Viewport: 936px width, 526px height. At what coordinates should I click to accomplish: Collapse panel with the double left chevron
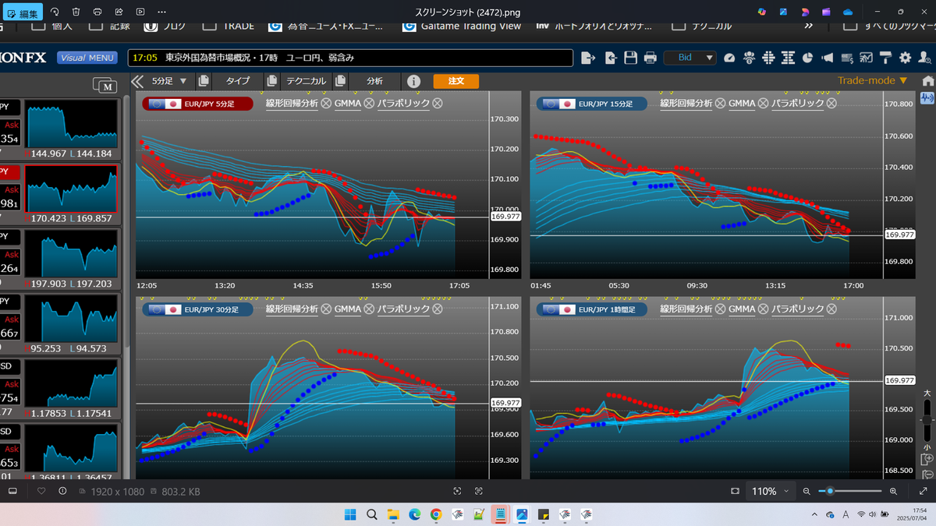point(137,81)
